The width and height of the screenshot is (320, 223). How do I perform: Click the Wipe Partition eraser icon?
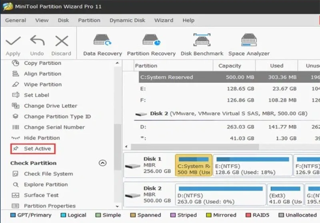point(16,84)
